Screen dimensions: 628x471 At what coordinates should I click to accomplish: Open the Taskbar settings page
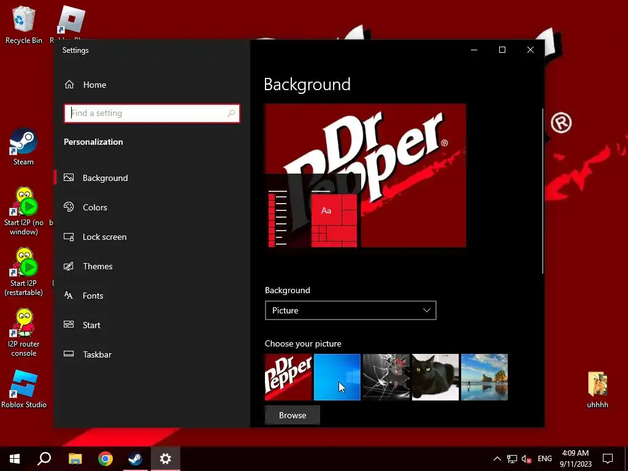coord(98,354)
